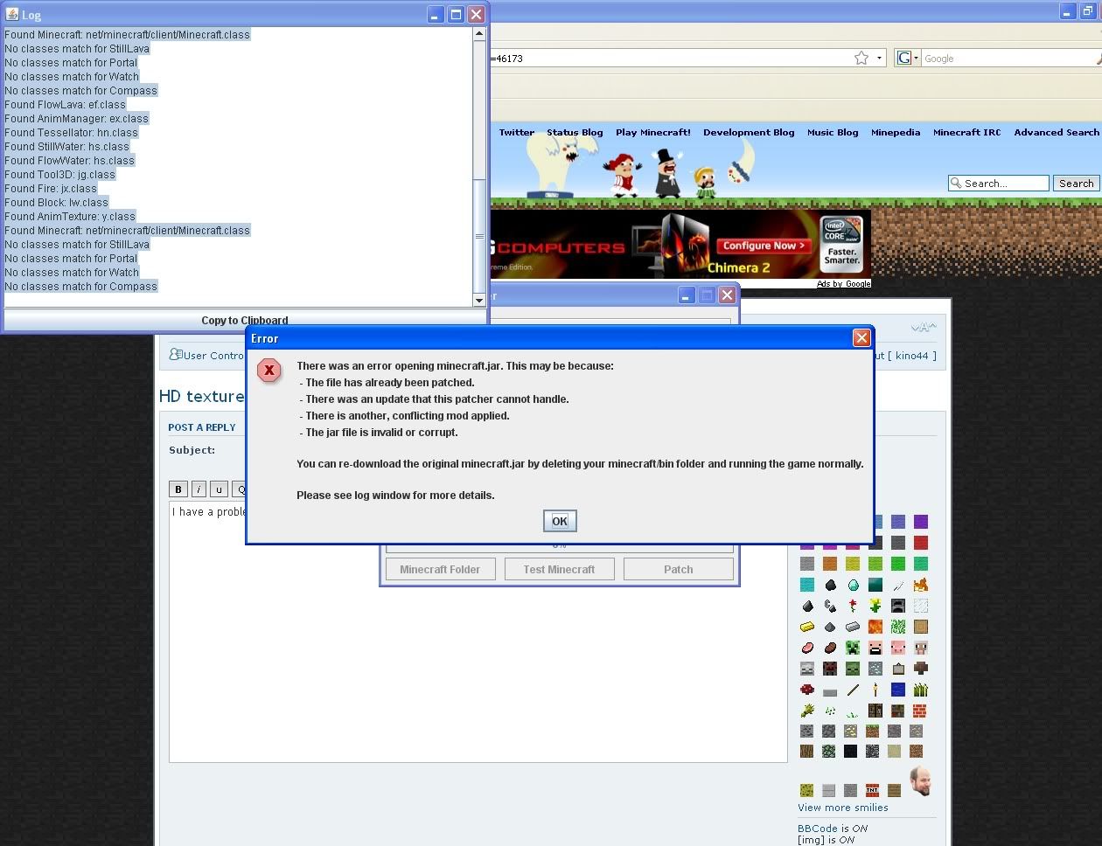The height and width of the screenshot is (846, 1102).
Task: Toggle underline formatting in reply editor
Action: click(x=219, y=489)
